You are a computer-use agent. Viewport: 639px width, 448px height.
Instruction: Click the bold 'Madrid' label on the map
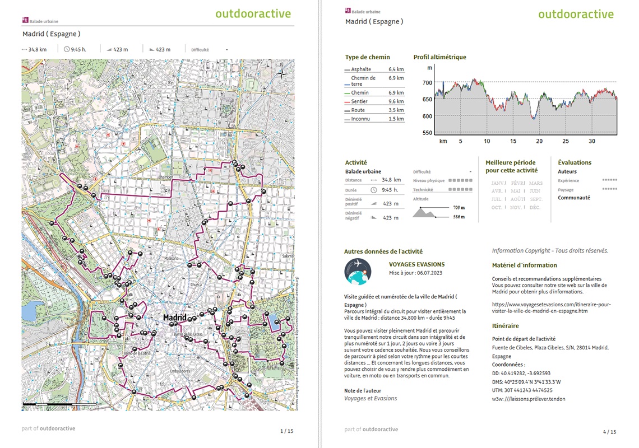point(175,318)
